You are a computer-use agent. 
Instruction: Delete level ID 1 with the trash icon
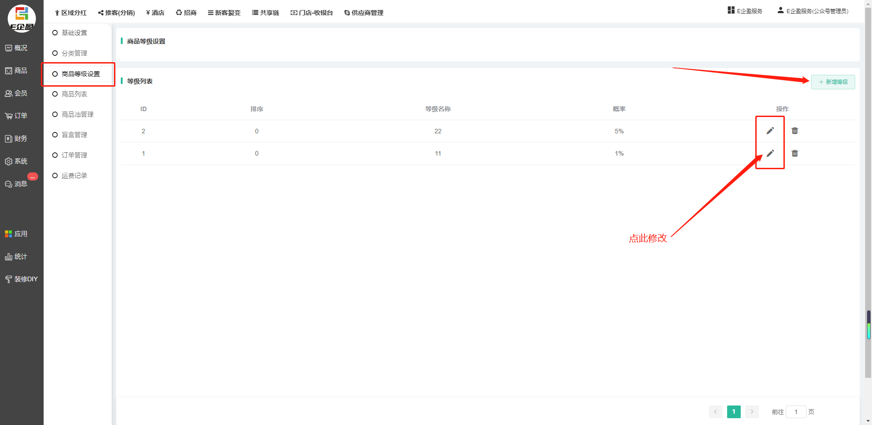794,153
